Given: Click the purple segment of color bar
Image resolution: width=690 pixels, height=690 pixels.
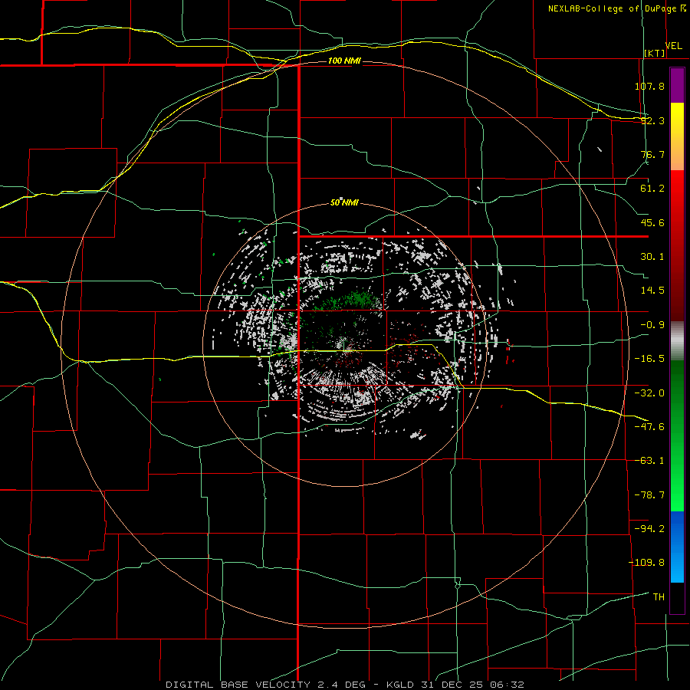Looking at the screenshot, I should [677, 85].
